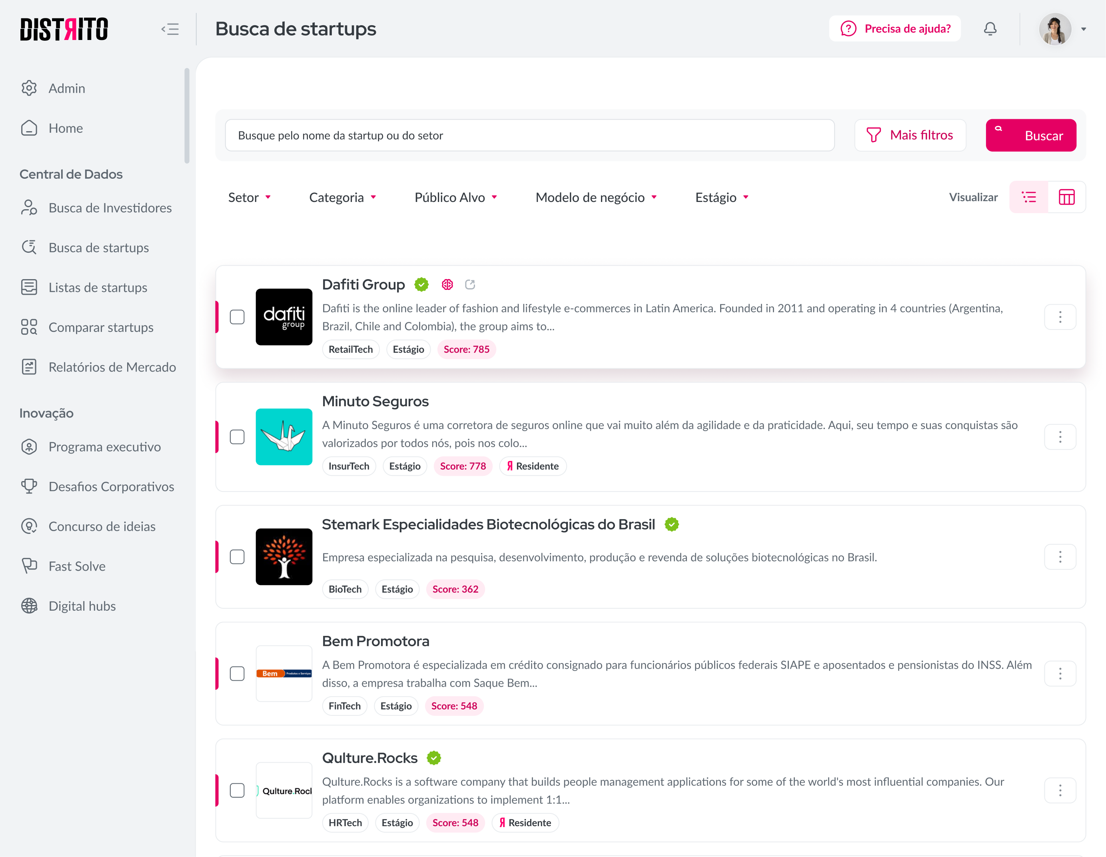Open the Bem Promotora startup title
This screenshot has height=857, width=1106.
(376, 641)
